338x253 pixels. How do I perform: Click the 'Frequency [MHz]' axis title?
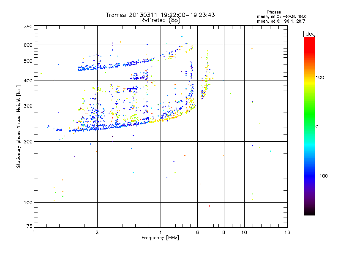click(x=160, y=238)
